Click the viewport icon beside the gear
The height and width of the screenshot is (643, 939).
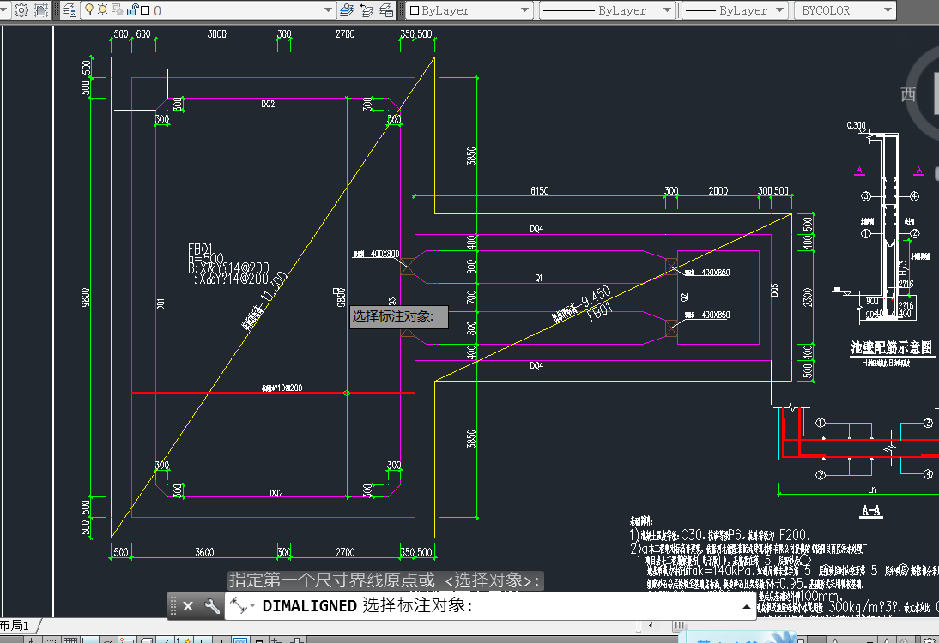tap(41, 10)
